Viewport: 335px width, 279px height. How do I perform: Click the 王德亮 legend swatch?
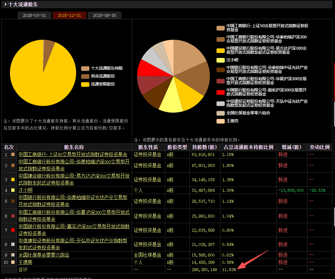[x=220, y=121]
